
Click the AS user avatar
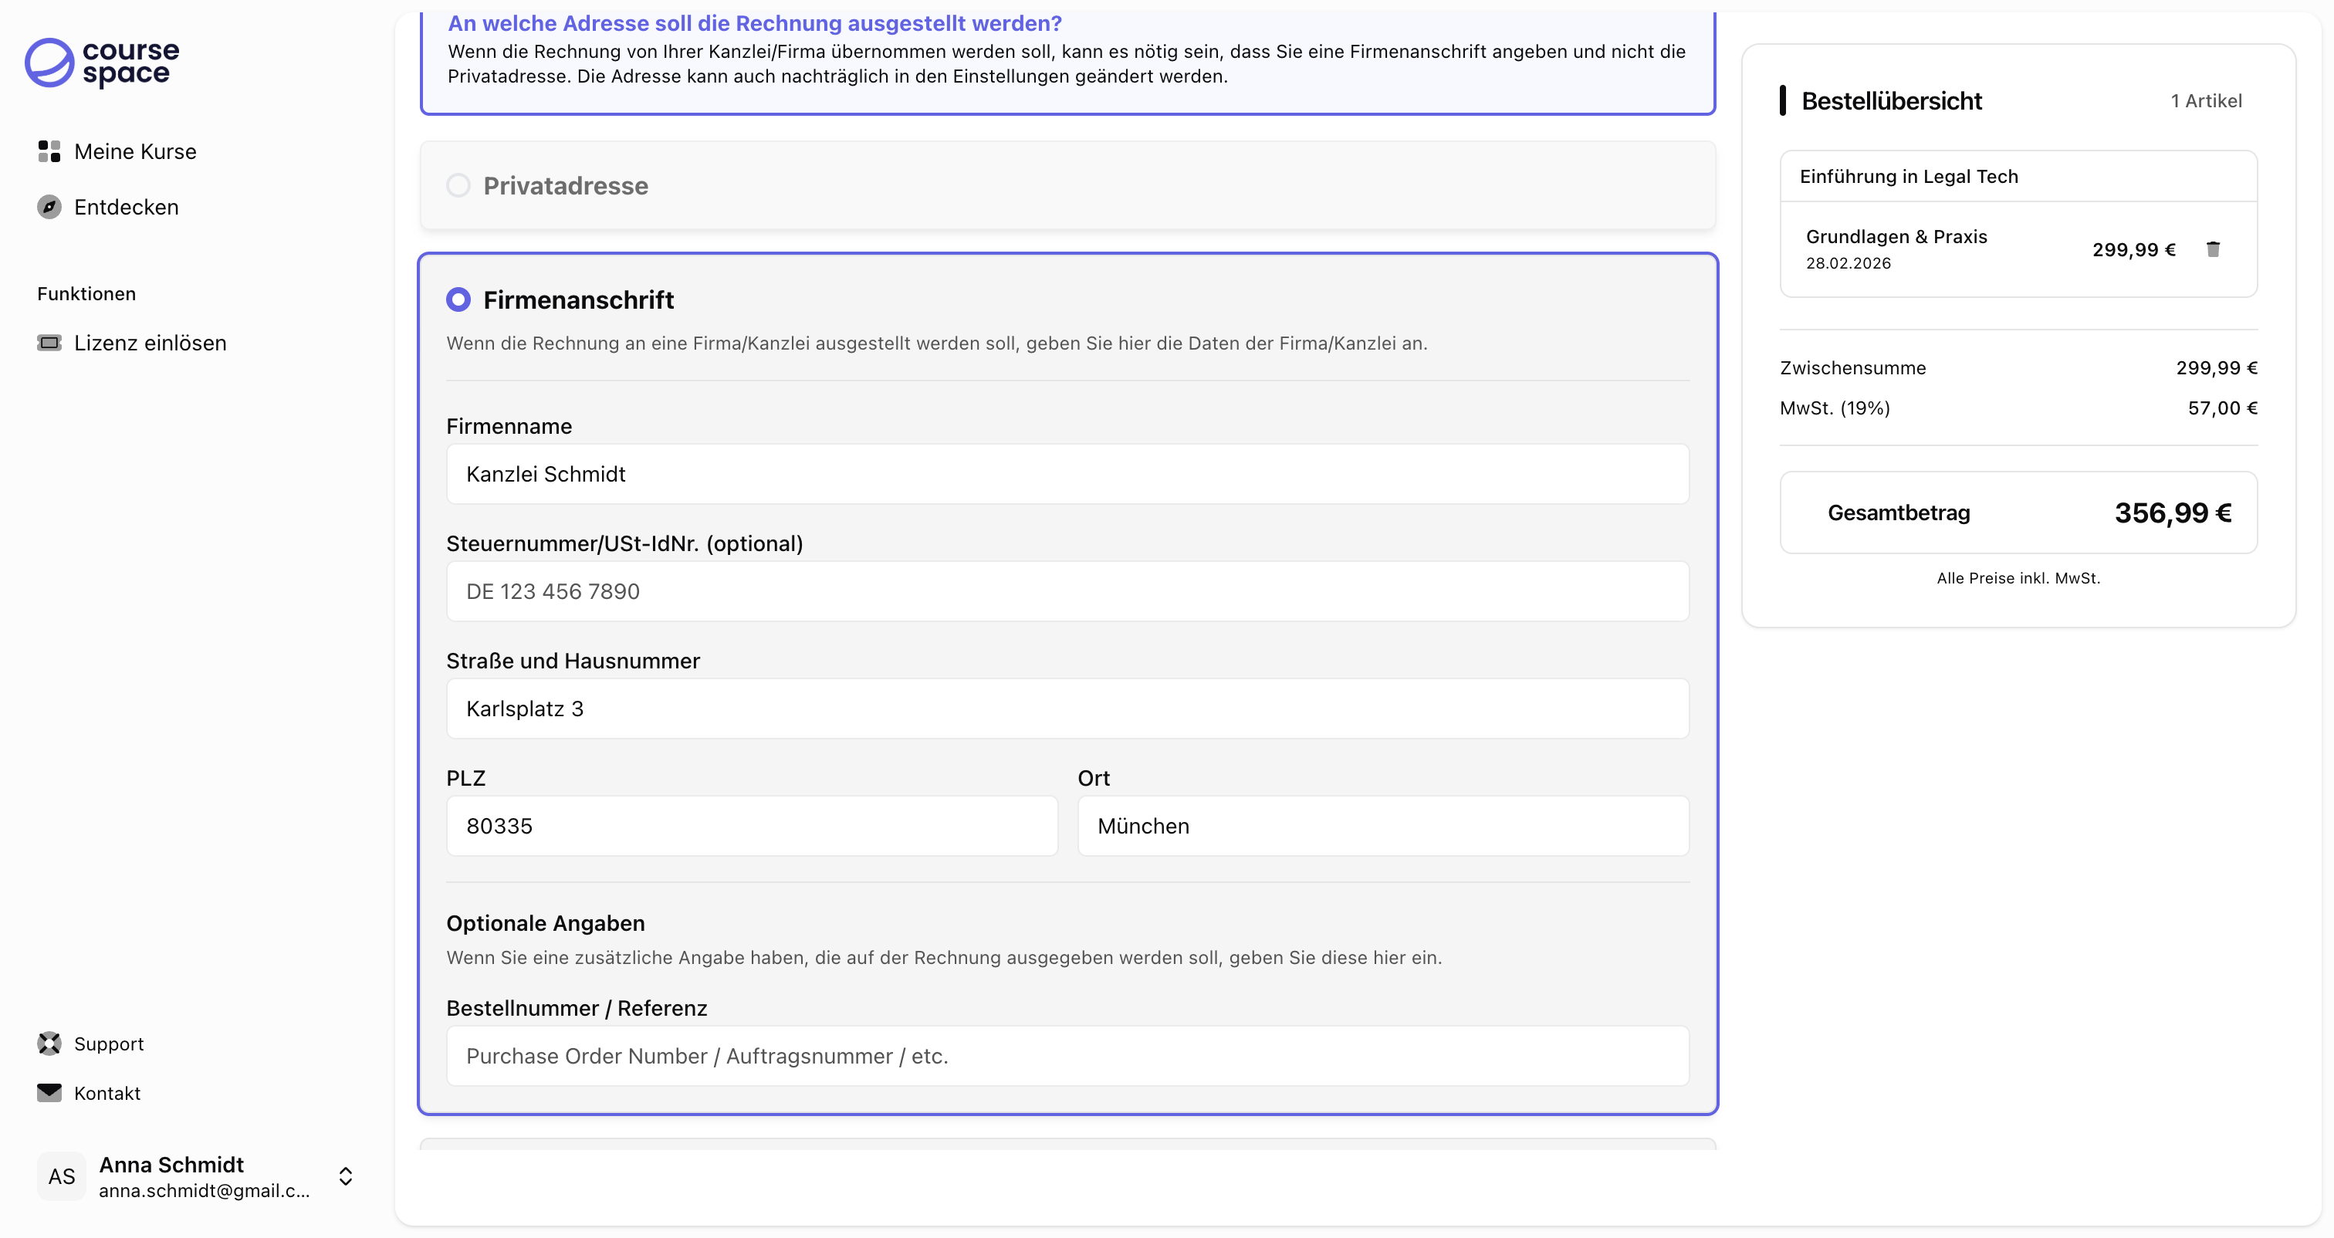point(62,1175)
